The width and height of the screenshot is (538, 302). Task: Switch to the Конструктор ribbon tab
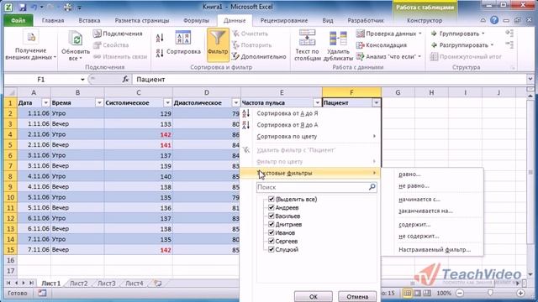425,20
